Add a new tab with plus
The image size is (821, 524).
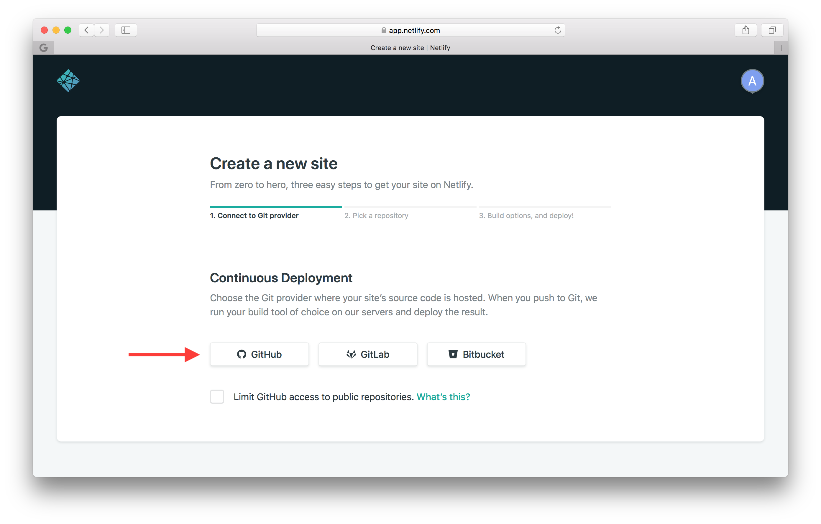coord(781,48)
